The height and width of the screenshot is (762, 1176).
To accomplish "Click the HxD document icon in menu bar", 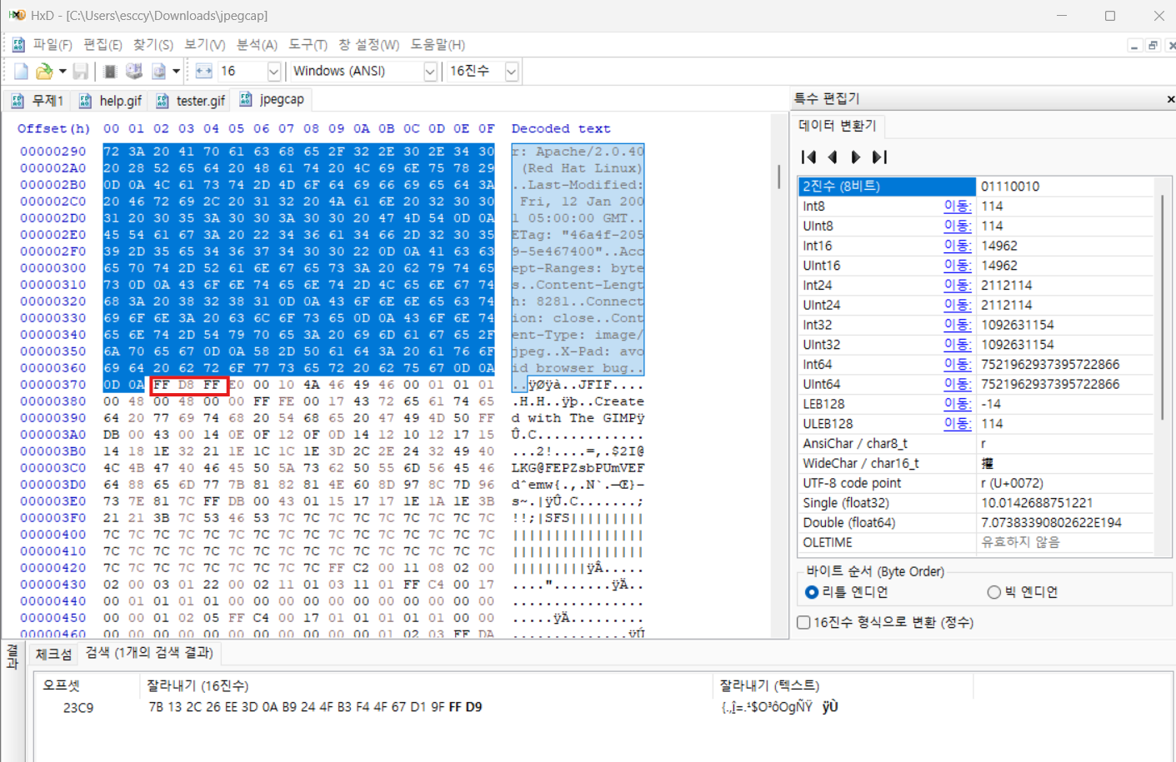I will pyautogui.click(x=18, y=45).
